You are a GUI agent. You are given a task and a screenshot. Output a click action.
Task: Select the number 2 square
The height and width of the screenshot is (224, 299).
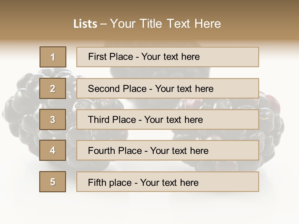coord(53,88)
